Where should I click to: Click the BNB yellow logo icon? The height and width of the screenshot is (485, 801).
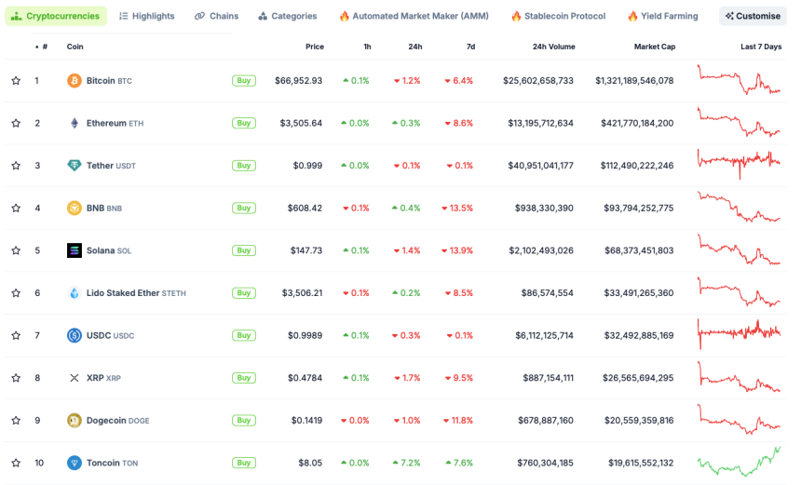pos(75,208)
